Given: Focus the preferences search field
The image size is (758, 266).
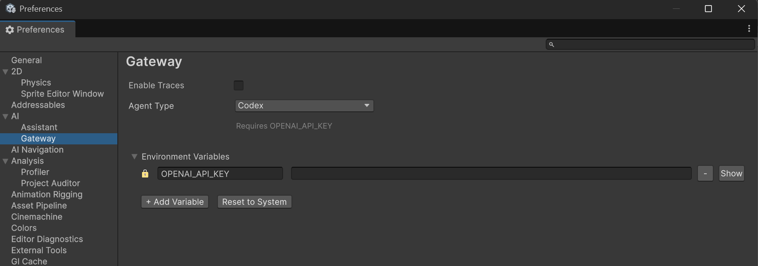Looking at the screenshot, I should point(650,44).
